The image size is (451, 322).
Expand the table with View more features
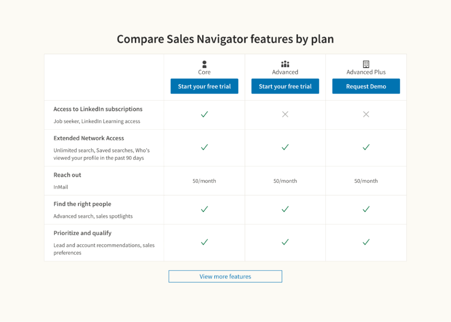[225, 277]
